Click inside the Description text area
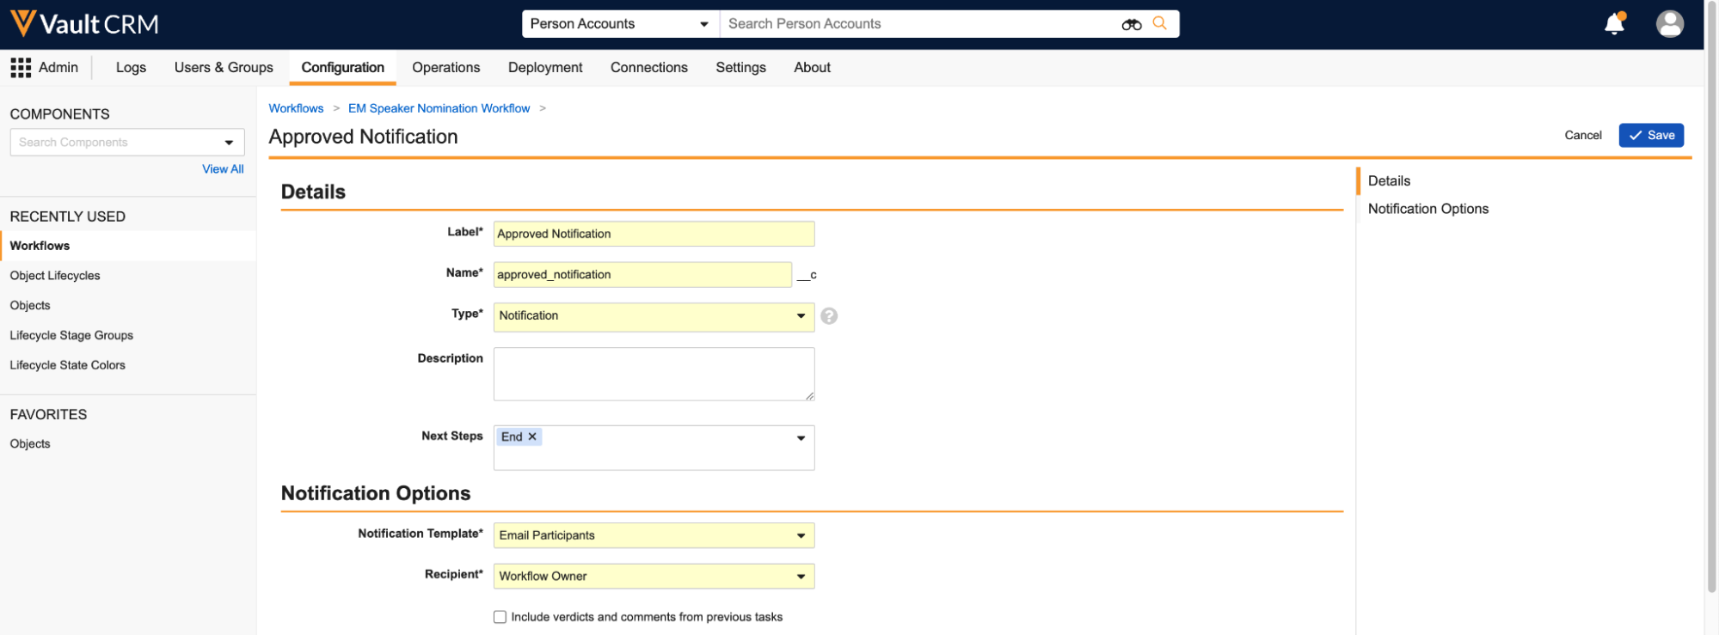 [x=654, y=374]
